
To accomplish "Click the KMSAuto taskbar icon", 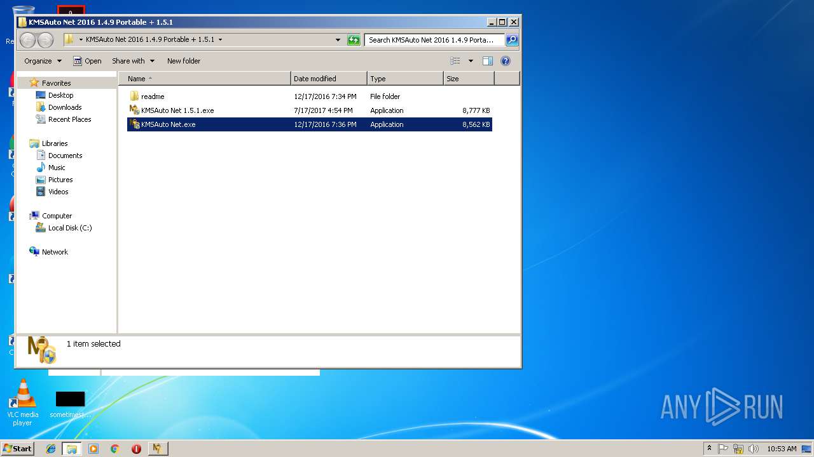I will click(158, 449).
